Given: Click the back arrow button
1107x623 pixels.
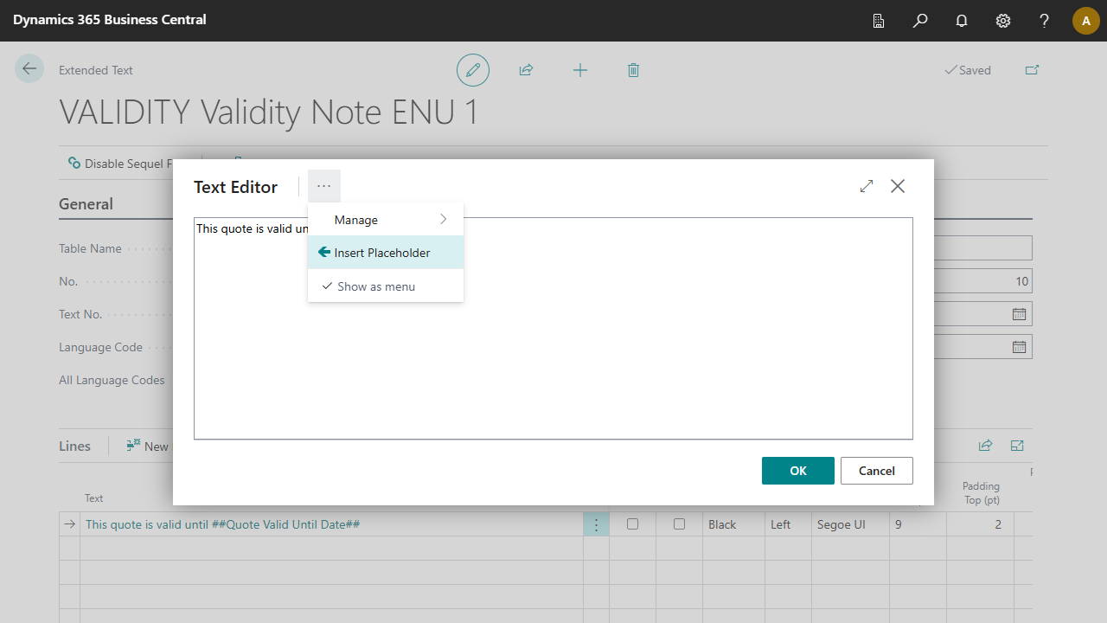Looking at the screenshot, I should point(29,69).
